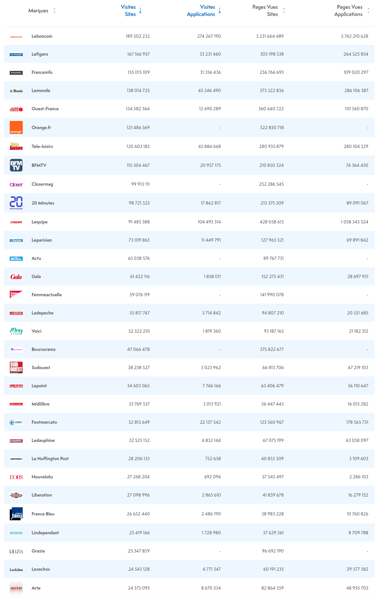Click the Tele-loisirs logo
Image resolution: width=380 pixels, height=598 pixels.
pos(16,147)
